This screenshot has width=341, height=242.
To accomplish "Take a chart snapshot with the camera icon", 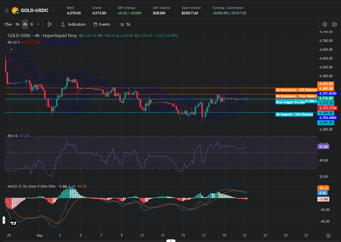I will pos(334,25).
